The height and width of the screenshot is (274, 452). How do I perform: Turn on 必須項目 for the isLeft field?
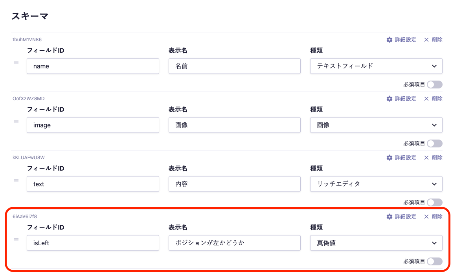tap(434, 261)
